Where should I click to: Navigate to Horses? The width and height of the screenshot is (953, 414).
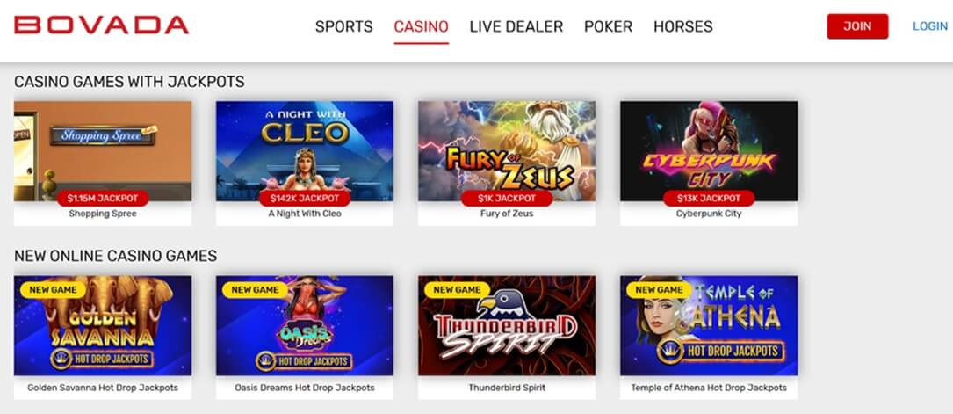click(x=683, y=26)
